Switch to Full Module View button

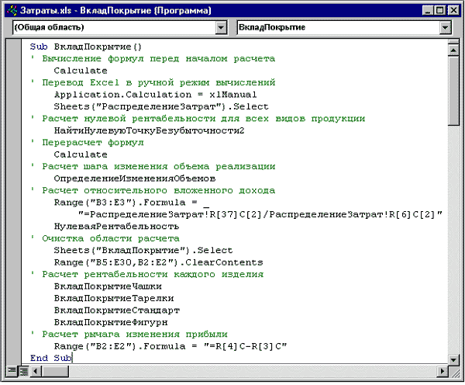[x=23, y=371]
